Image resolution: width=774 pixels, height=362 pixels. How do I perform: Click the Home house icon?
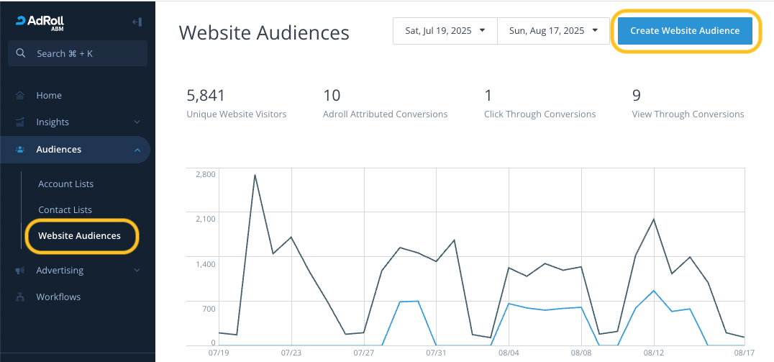[20, 96]
